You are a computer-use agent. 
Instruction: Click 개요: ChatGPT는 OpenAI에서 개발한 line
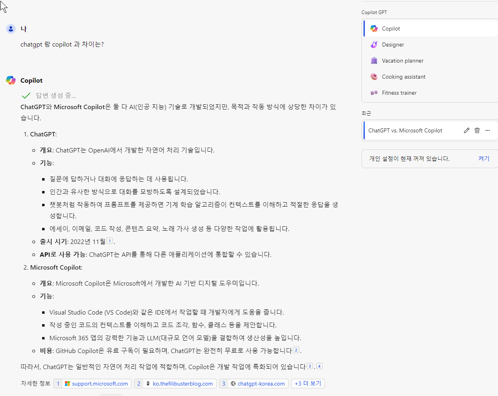127,150
